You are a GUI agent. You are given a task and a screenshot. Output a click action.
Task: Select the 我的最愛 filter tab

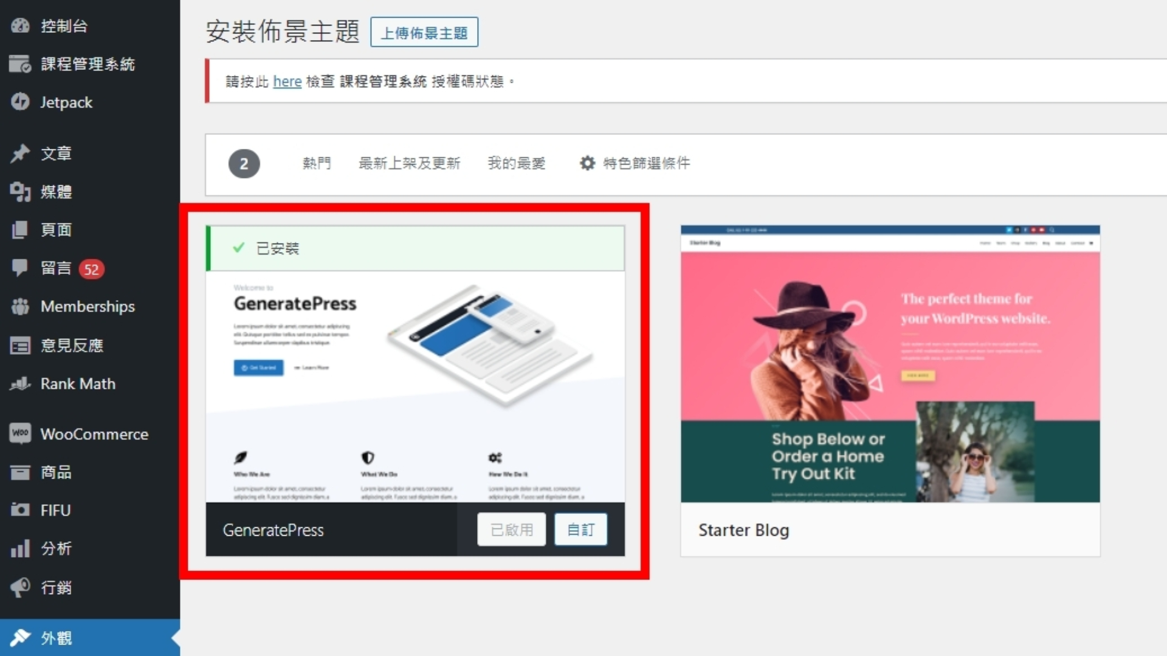tap(517, 163)
